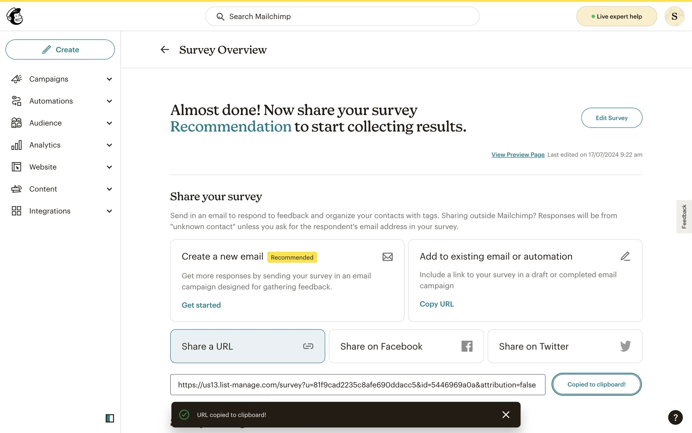Click the Share on Facebook card
692x433 pixels.
click(406, 346)
